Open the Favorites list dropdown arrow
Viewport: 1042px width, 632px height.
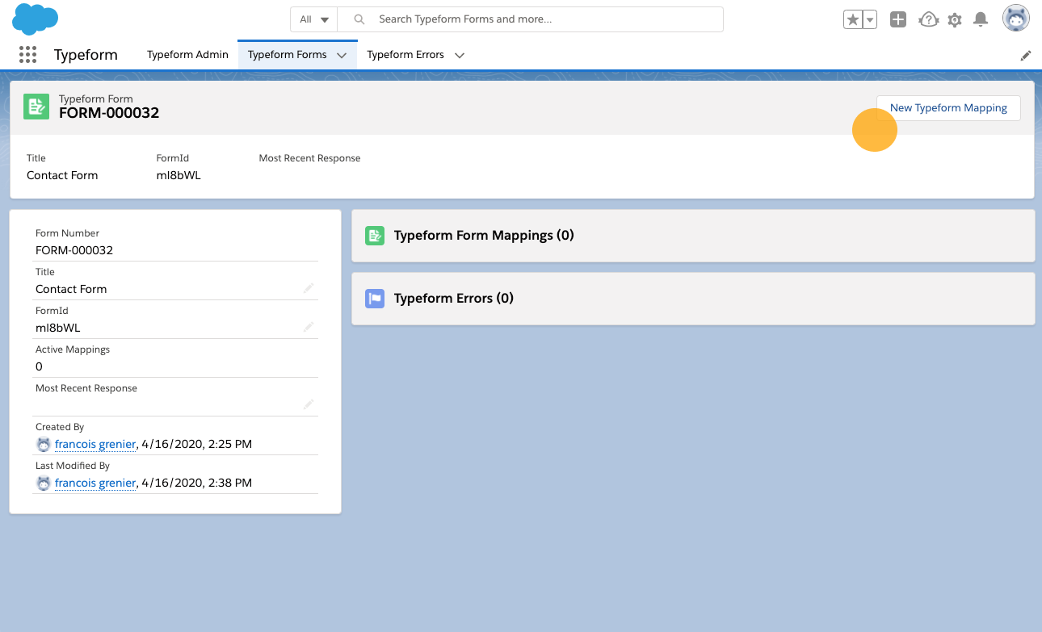pyautogui.click(x=870, y=19)
